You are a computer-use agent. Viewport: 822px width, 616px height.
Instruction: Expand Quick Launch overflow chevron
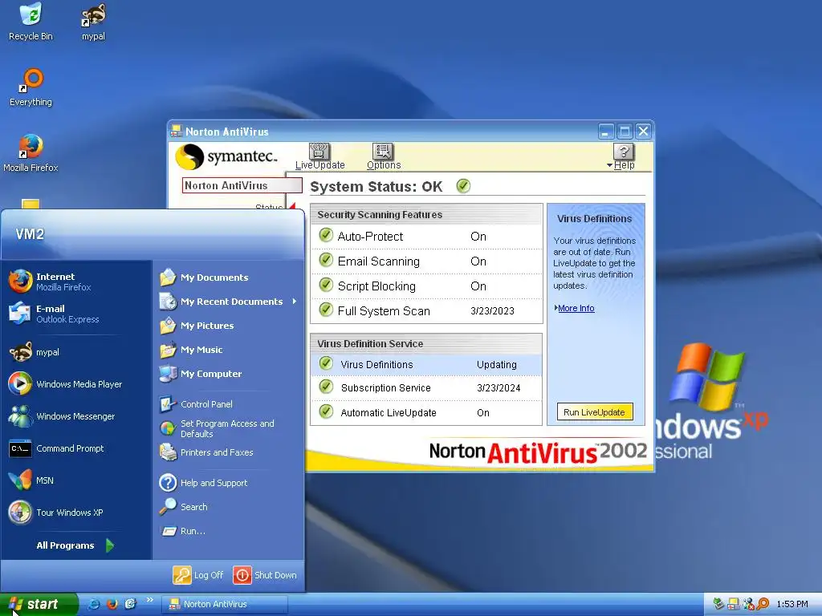click(x=149, y=600)
